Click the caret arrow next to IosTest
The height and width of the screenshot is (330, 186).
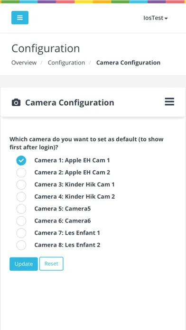[x=166, y=18]
